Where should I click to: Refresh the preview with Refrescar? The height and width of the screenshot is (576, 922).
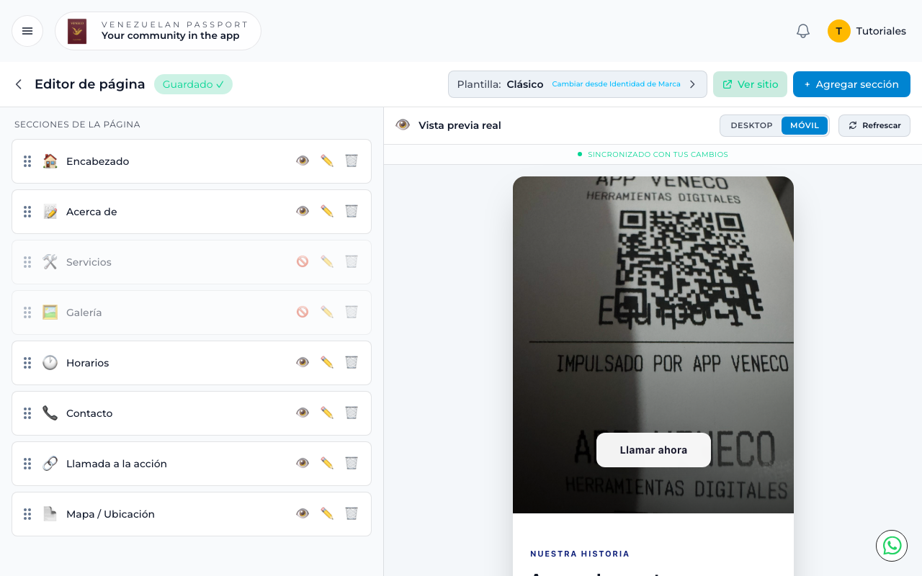(x=874, y=125)
